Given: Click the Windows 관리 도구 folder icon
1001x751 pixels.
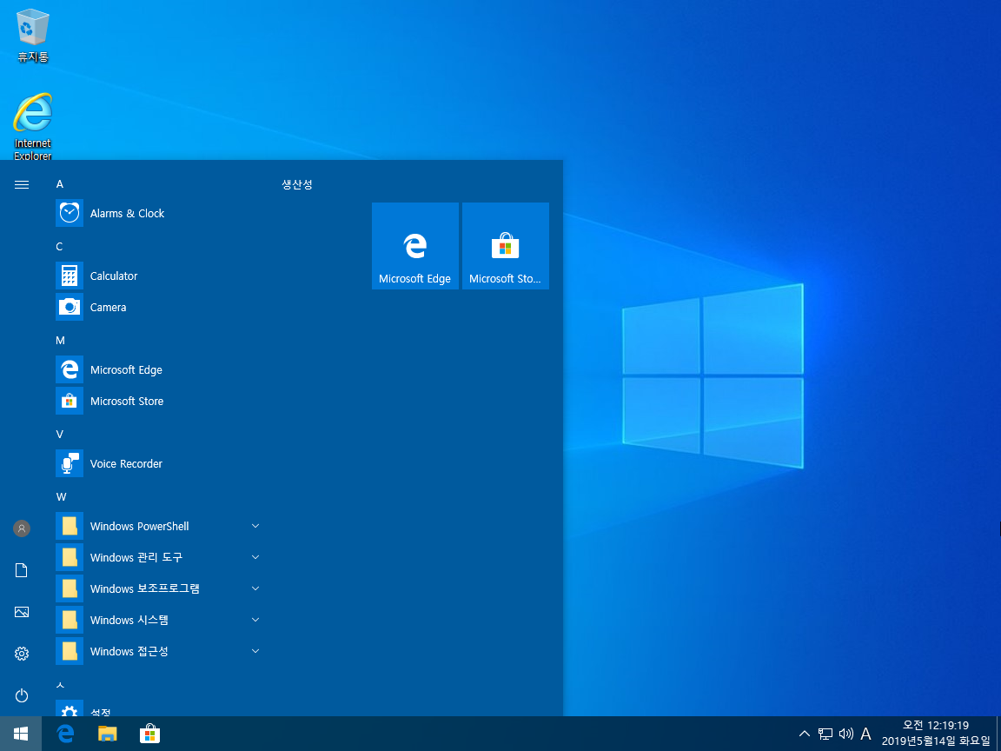Looking at the screenshot, I should coord(69,557).
